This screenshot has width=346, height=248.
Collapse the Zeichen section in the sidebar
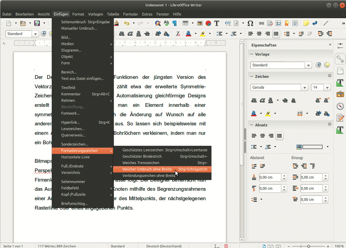pyautogui.click(x=251, y=76)
